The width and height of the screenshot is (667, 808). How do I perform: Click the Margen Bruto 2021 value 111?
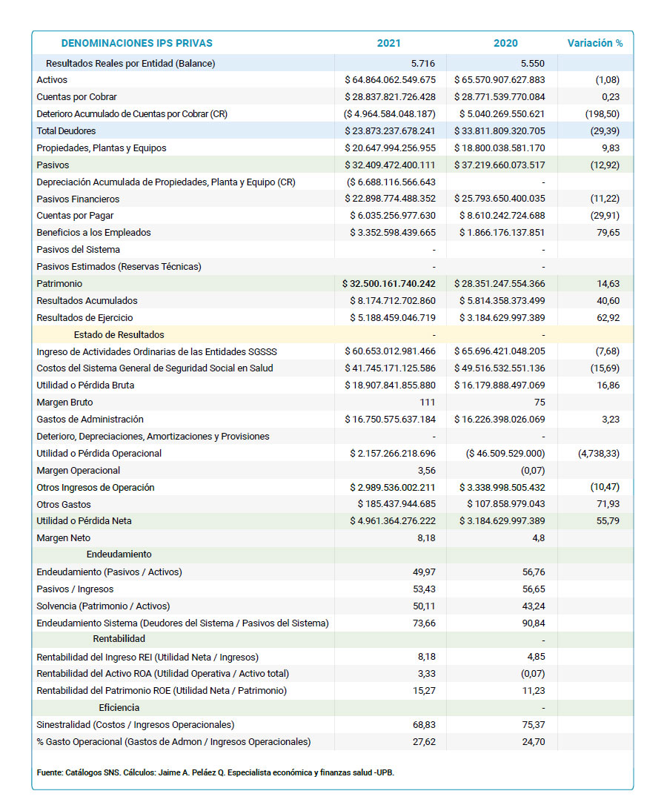pyautogui.click(x=426, y=403)
